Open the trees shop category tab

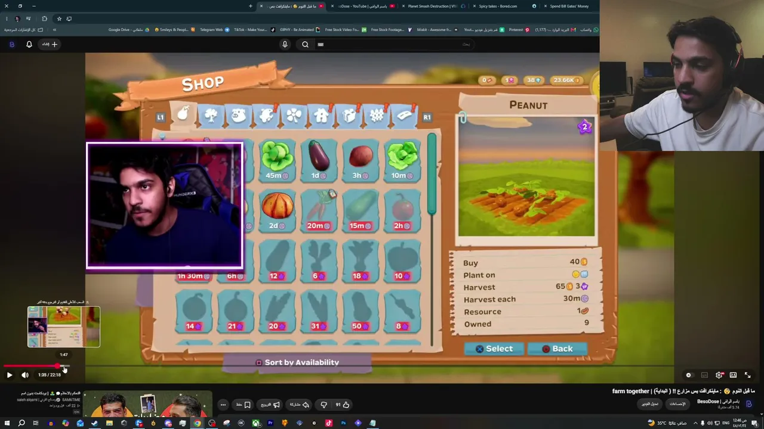tap(211, 115)
